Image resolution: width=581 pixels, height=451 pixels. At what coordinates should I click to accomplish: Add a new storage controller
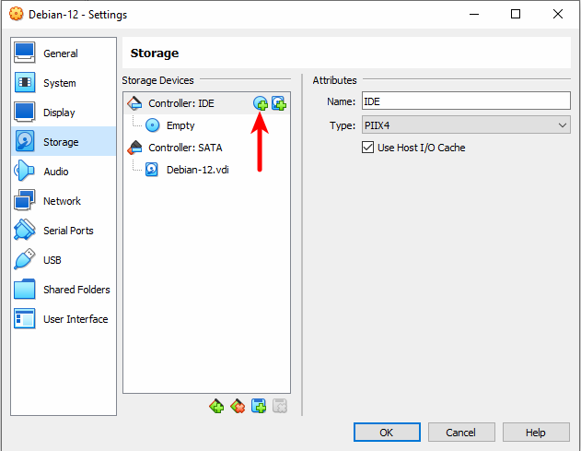point(217,405)
